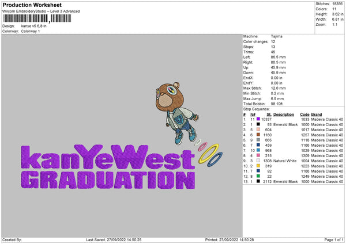The image size is (346, 244).
Task: Click the N# column header
Action: point(253,115)
